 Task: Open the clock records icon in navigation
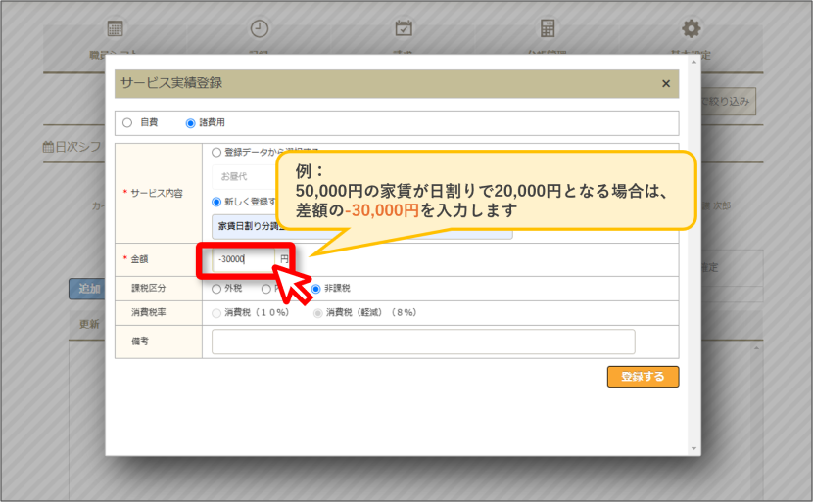point(260,28)
